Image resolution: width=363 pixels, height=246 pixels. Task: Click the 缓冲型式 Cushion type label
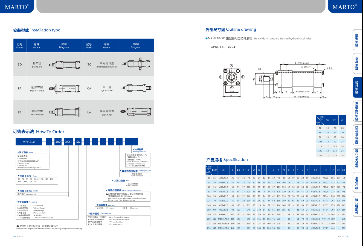[100, 213]
